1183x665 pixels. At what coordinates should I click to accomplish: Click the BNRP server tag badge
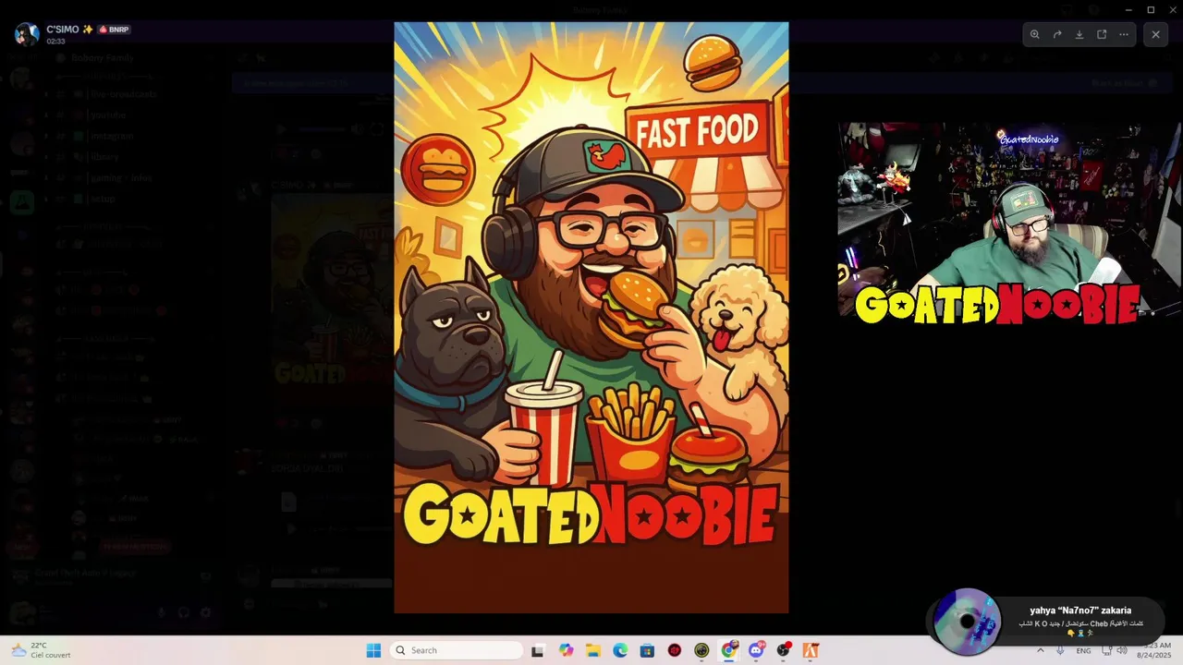114,30
